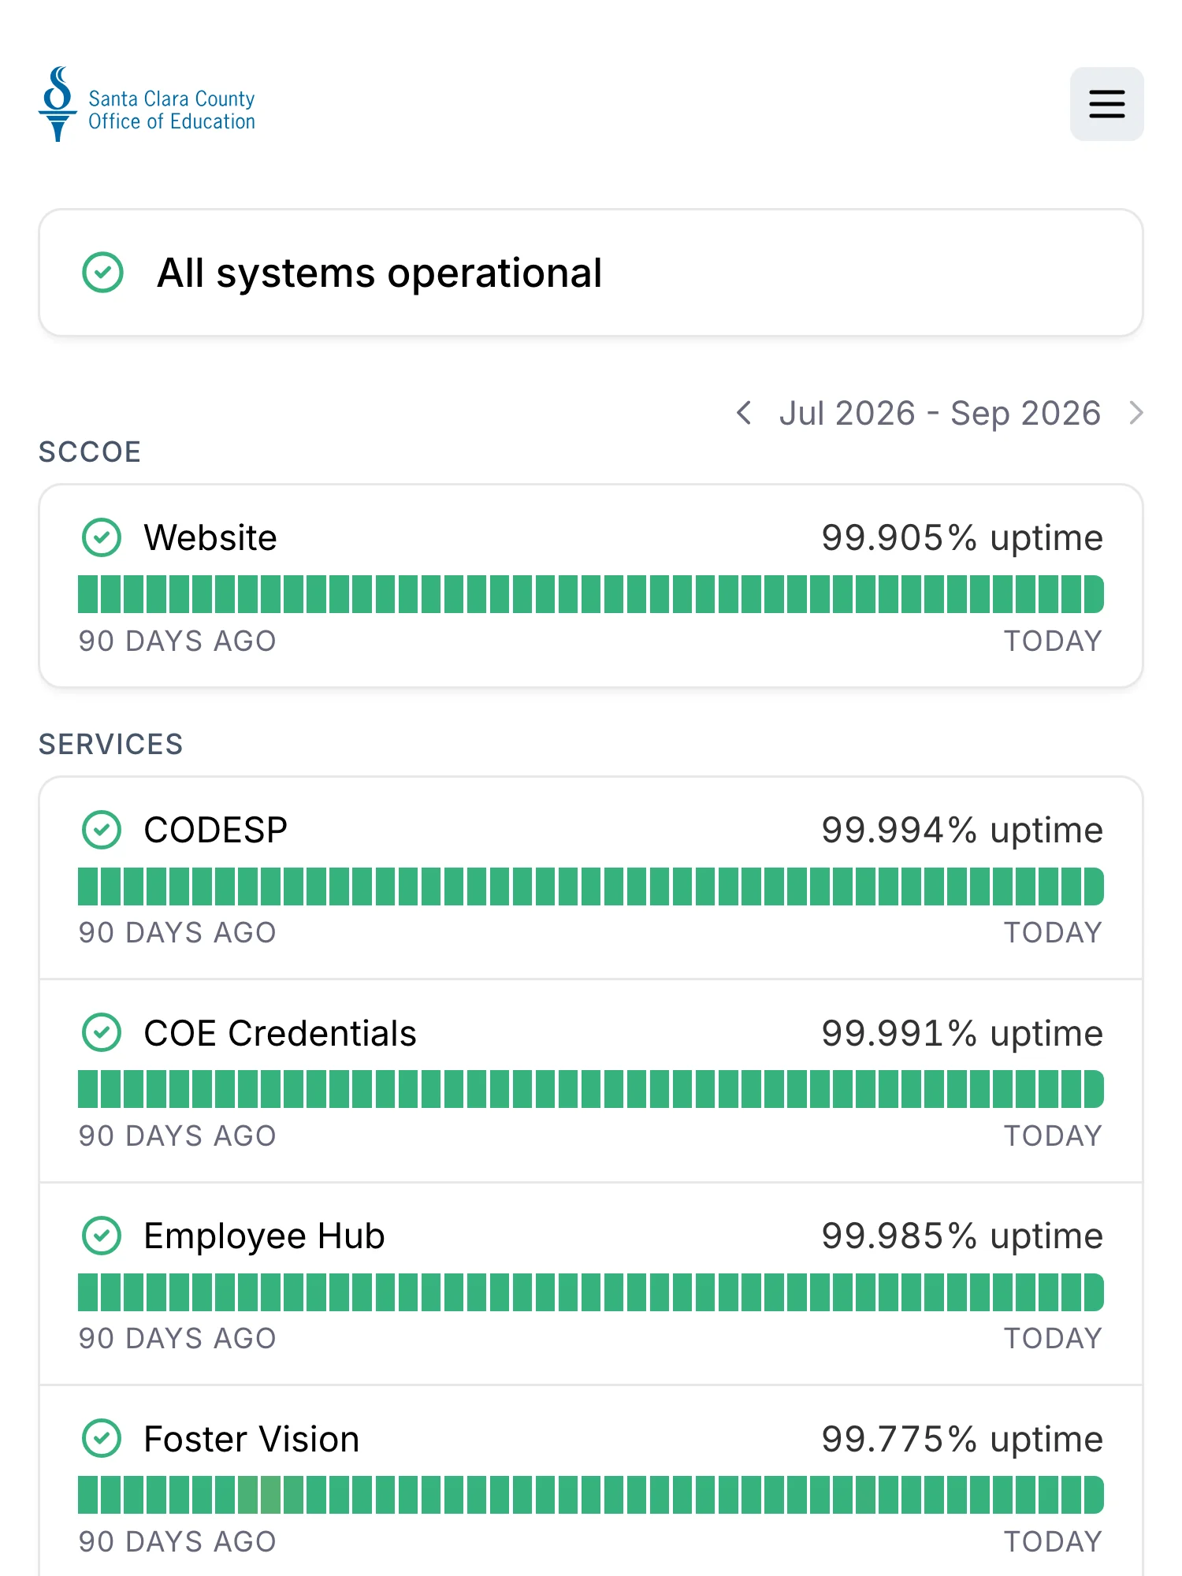This screenshot has height=1576, width=1182.
Task: Select the CODESP service name
Action: 215,830
